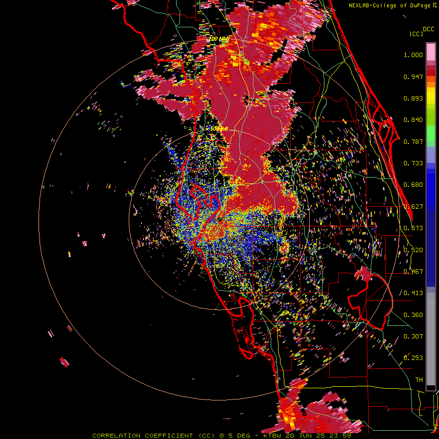
Task: Select the 0.253 legend value
Action: [x=413, y=358]
